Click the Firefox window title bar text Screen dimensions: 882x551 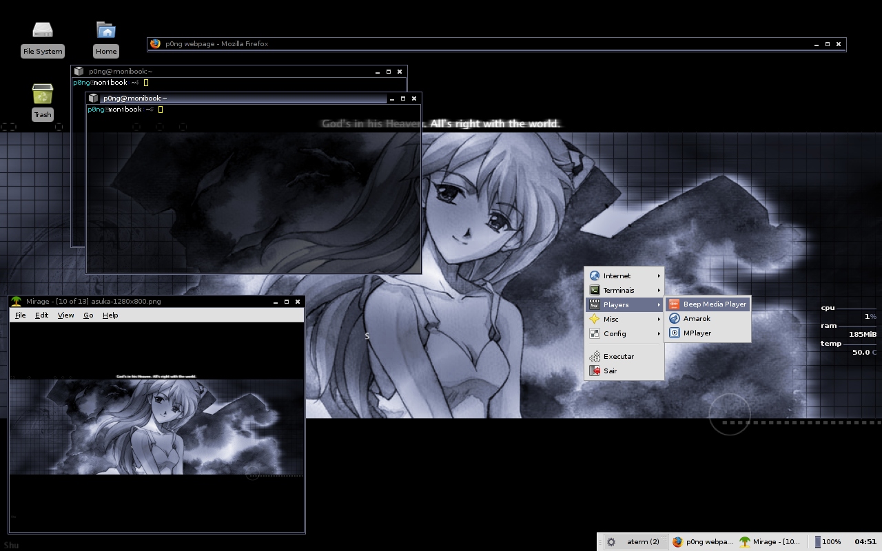[216, 43]
